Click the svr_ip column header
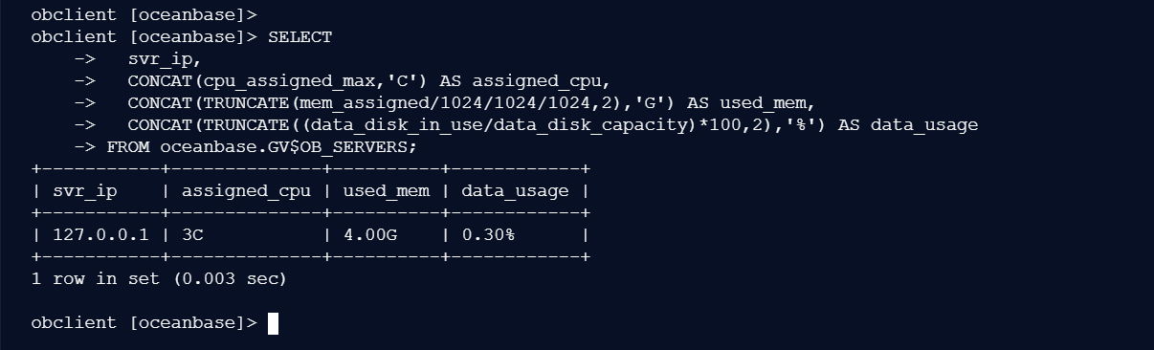Viewport: 1154px width, 350px height. [85, 190]
